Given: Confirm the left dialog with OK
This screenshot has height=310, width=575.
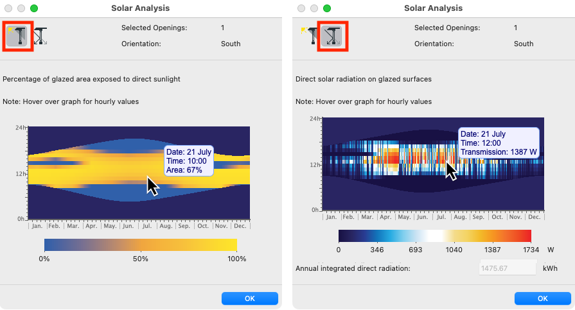Looking at the screenshot, I should 250,298.
